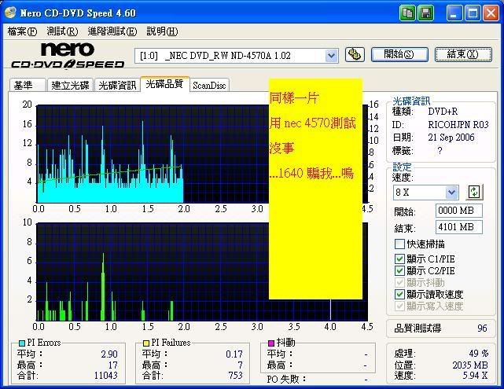Open the 進階測試 advanced test menu
Image resolution: width=504 pixels, height=389 pixels.
pos(112,31)
